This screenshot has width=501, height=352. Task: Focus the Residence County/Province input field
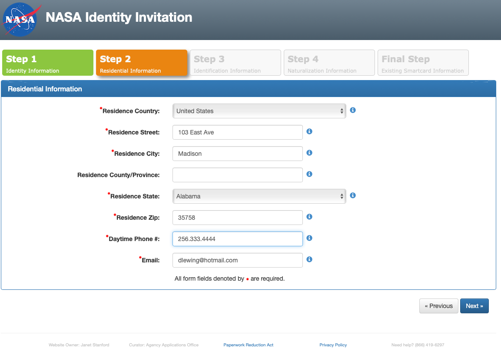pos(237,175)
